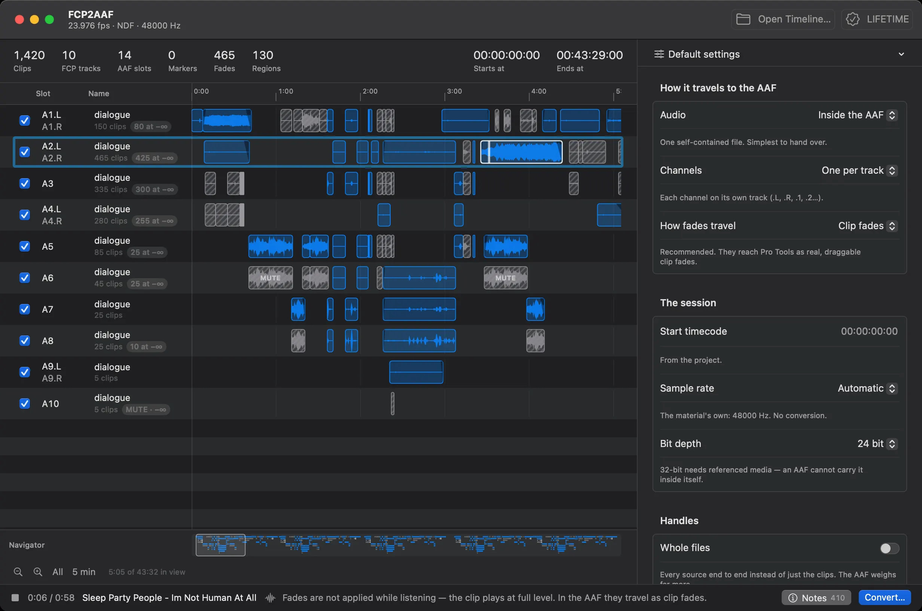Disable the A5 slot checkbox
Image resolution: width=922 pixels, height=611 pixels.
[25, 246]
